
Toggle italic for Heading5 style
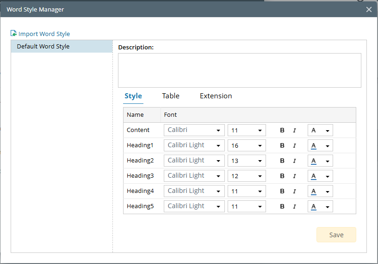pyautogui.click(x=294, y=206)
